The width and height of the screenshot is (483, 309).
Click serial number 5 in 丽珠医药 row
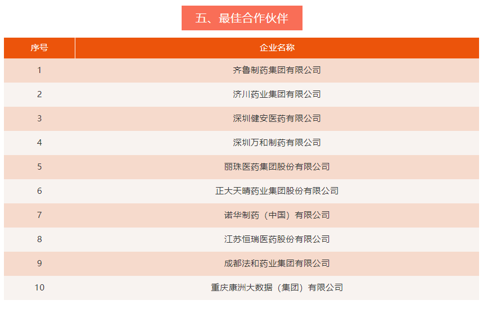[39, 167]
